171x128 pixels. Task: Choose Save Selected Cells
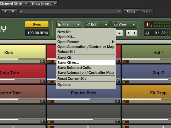(x=86, y=68)
